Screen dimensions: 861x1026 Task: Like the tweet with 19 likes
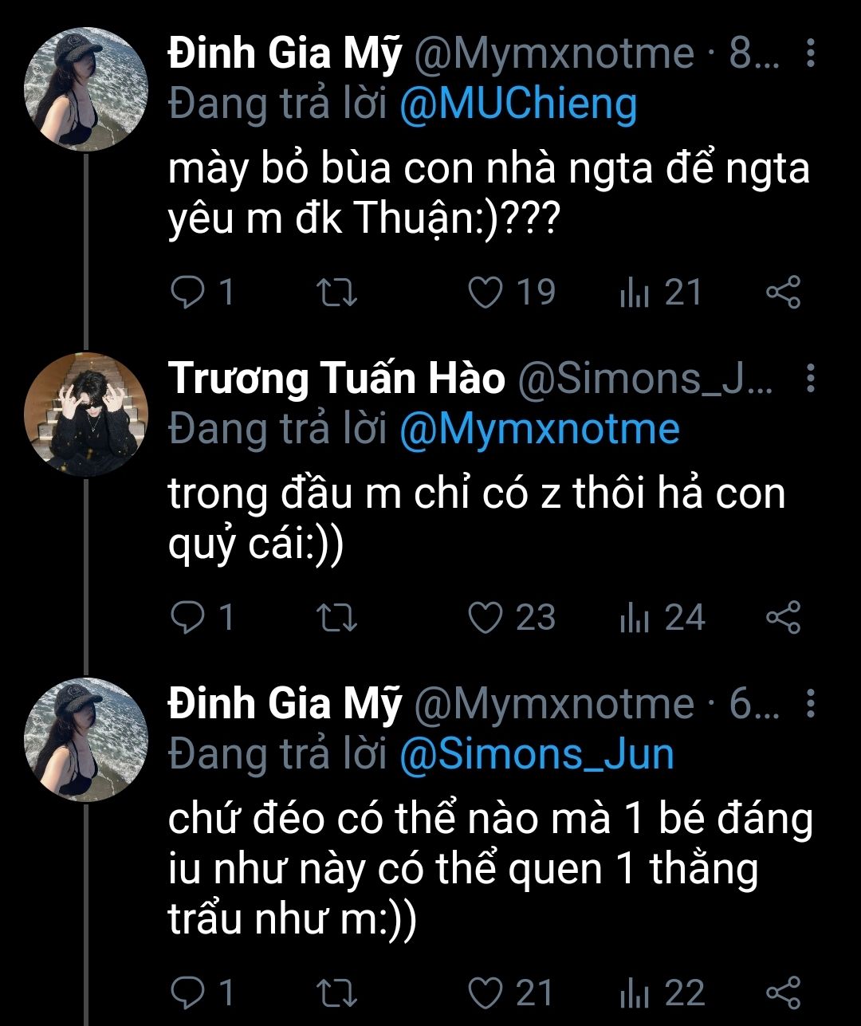coord(484,293)
